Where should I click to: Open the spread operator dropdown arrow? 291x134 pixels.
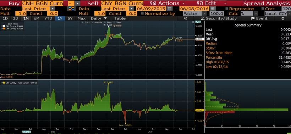(78, 3)
